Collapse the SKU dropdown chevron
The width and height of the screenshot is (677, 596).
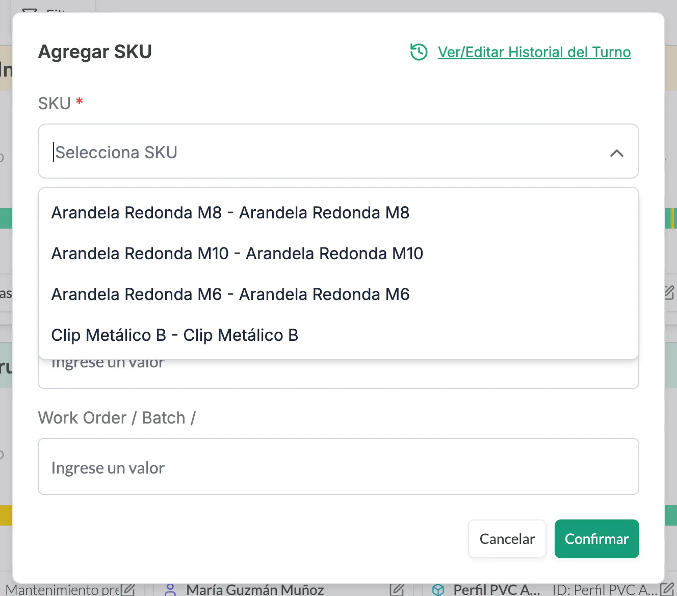click(x=617, y=153)
